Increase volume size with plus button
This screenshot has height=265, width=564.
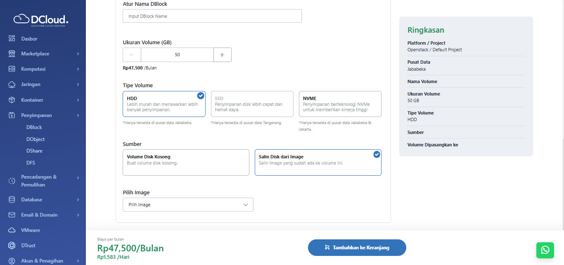[222, 55]
